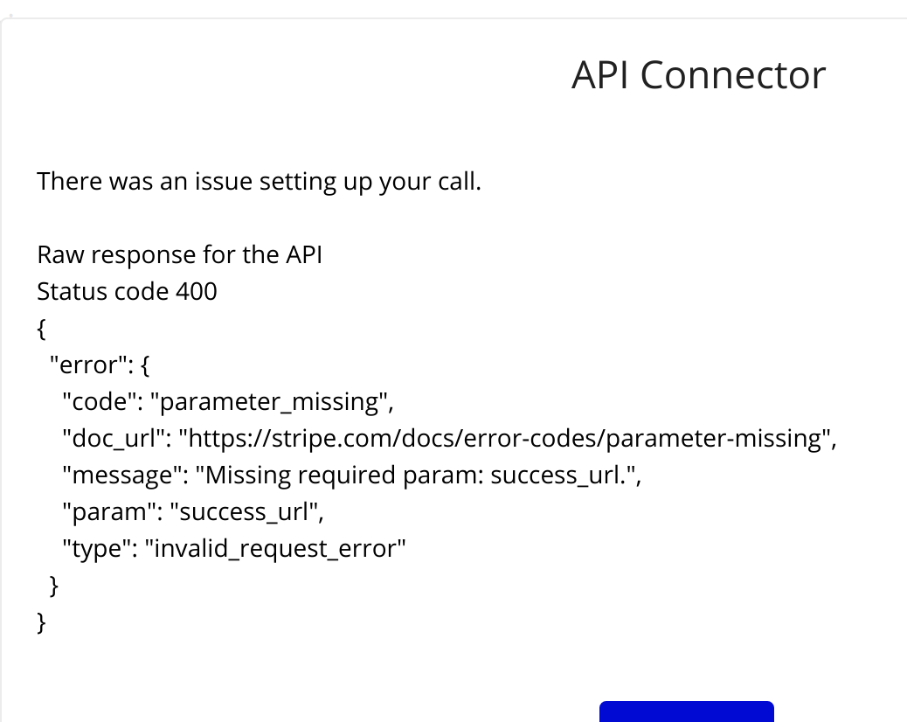Screen dimensions: 907x722
Task: Select the "invalid_request_error" value
Action: [x=275, y=549]
